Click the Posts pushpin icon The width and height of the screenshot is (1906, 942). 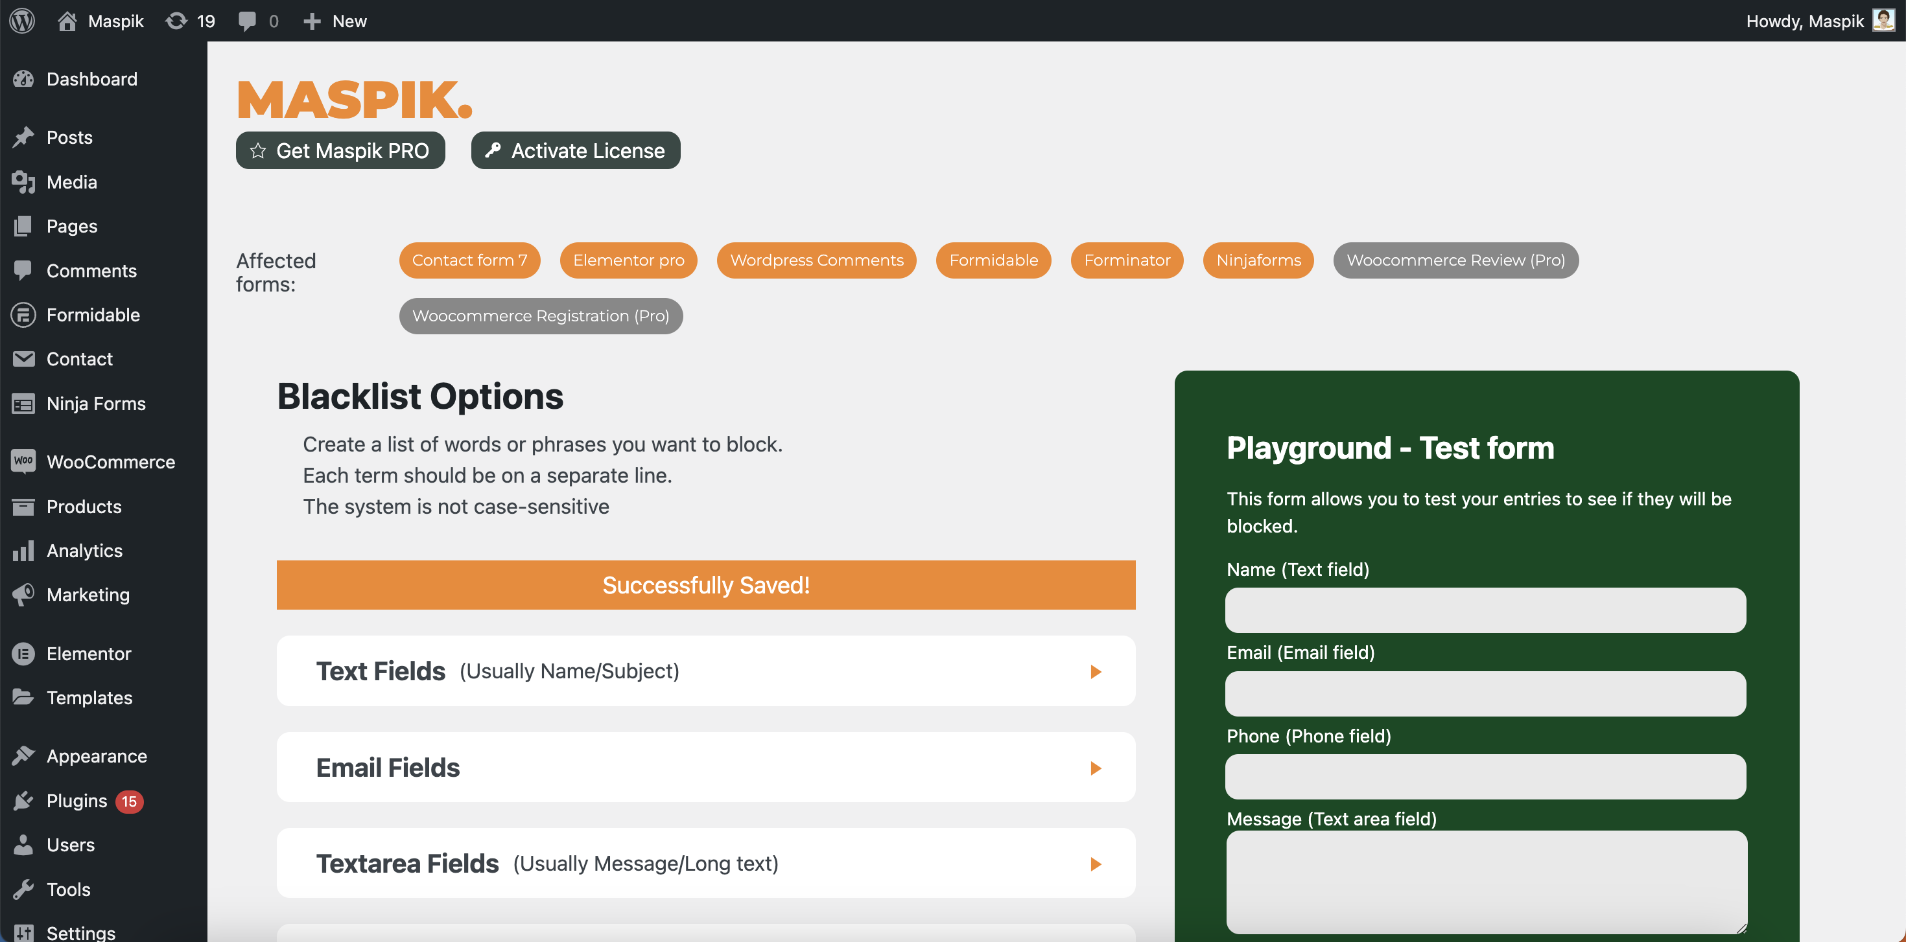point(24,137)
